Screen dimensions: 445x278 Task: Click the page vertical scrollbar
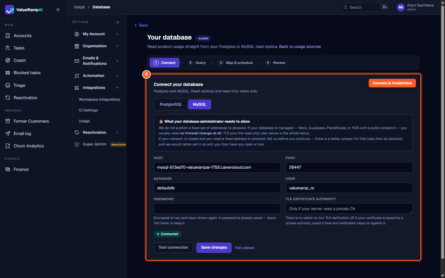coord(443,133)
